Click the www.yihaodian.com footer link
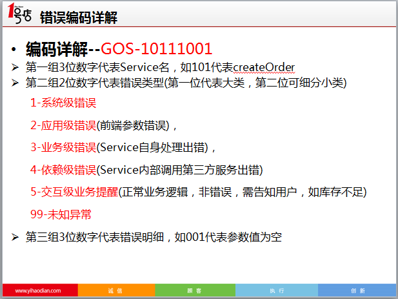 (38, 291)
